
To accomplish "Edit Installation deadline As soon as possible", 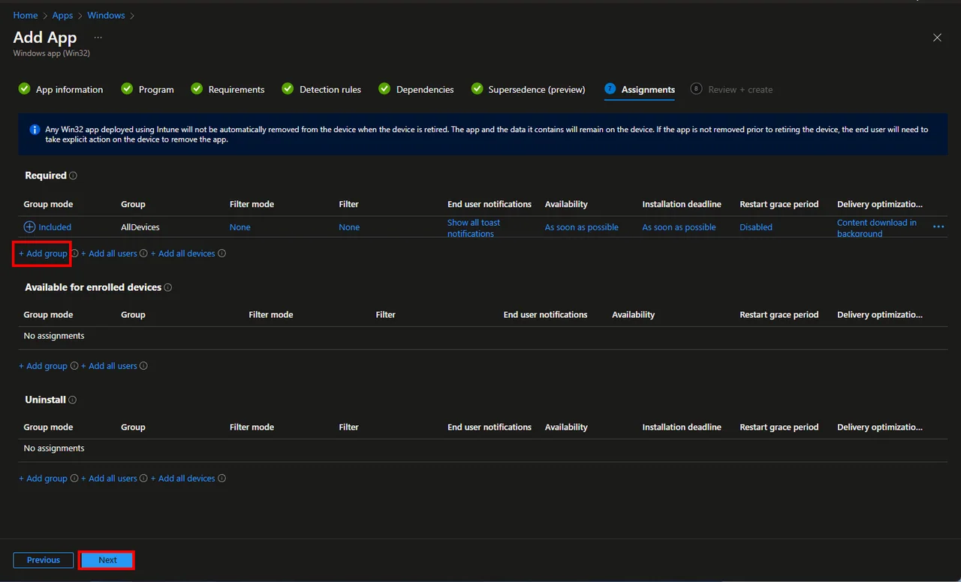I will (x=679, y=227).
